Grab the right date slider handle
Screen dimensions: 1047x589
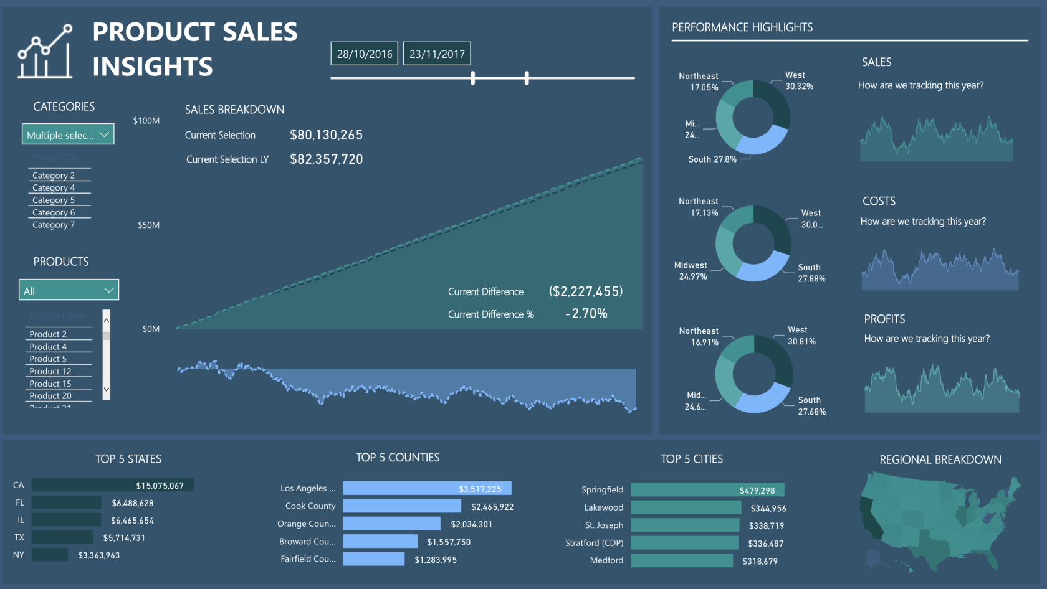pyautogui.click(x=527, y=78)
